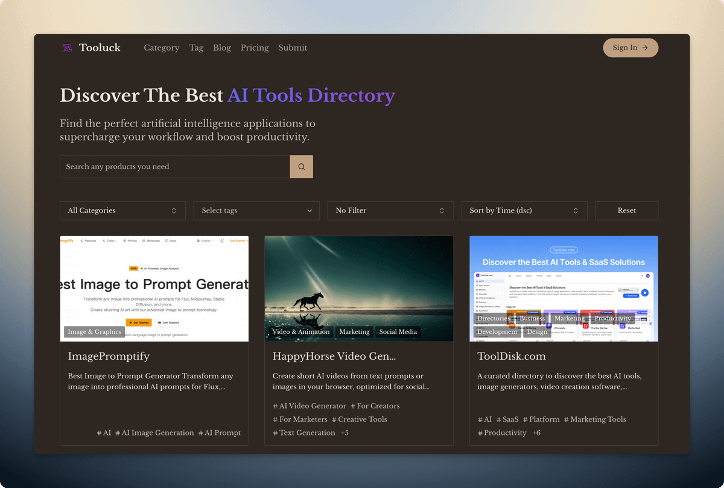Focus the product search input field

(x=175, y=166)
